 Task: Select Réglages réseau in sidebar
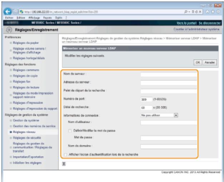[x=24, y=132]
